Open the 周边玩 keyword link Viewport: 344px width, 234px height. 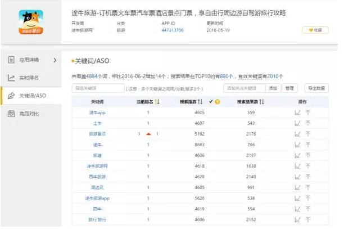click(x=97, y=187)
